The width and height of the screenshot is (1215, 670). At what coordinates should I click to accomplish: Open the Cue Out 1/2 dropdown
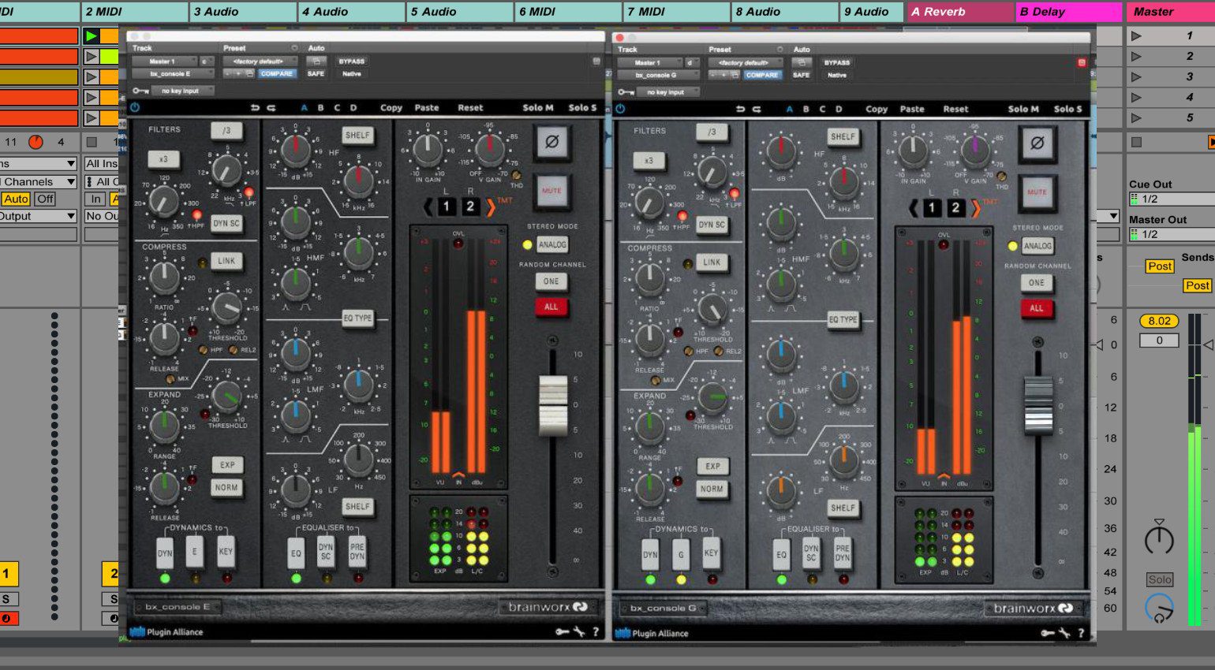coord(1172,199)
